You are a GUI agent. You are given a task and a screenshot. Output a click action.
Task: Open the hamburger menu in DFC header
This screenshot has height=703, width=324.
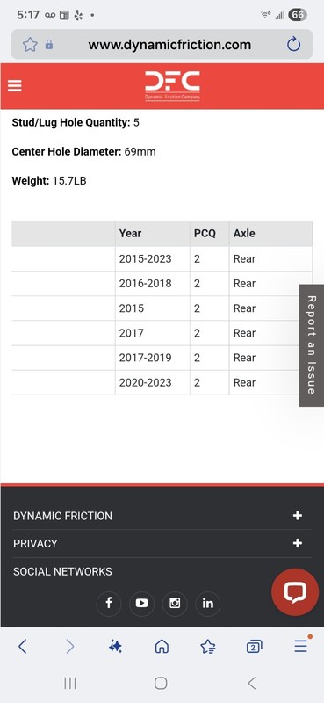(x=15, y=85)
